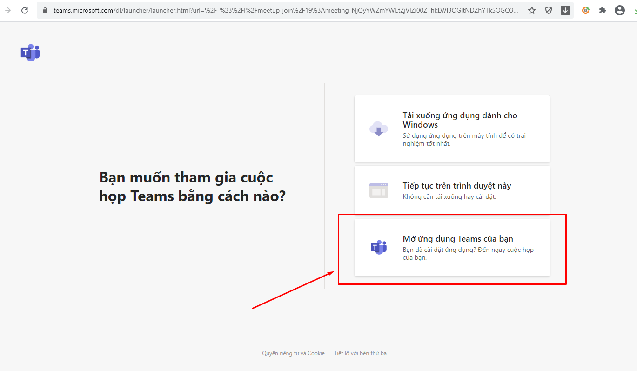637x371 pixels.
Task: Click the cloud download icon for Windows app
Action: (378, 128)
